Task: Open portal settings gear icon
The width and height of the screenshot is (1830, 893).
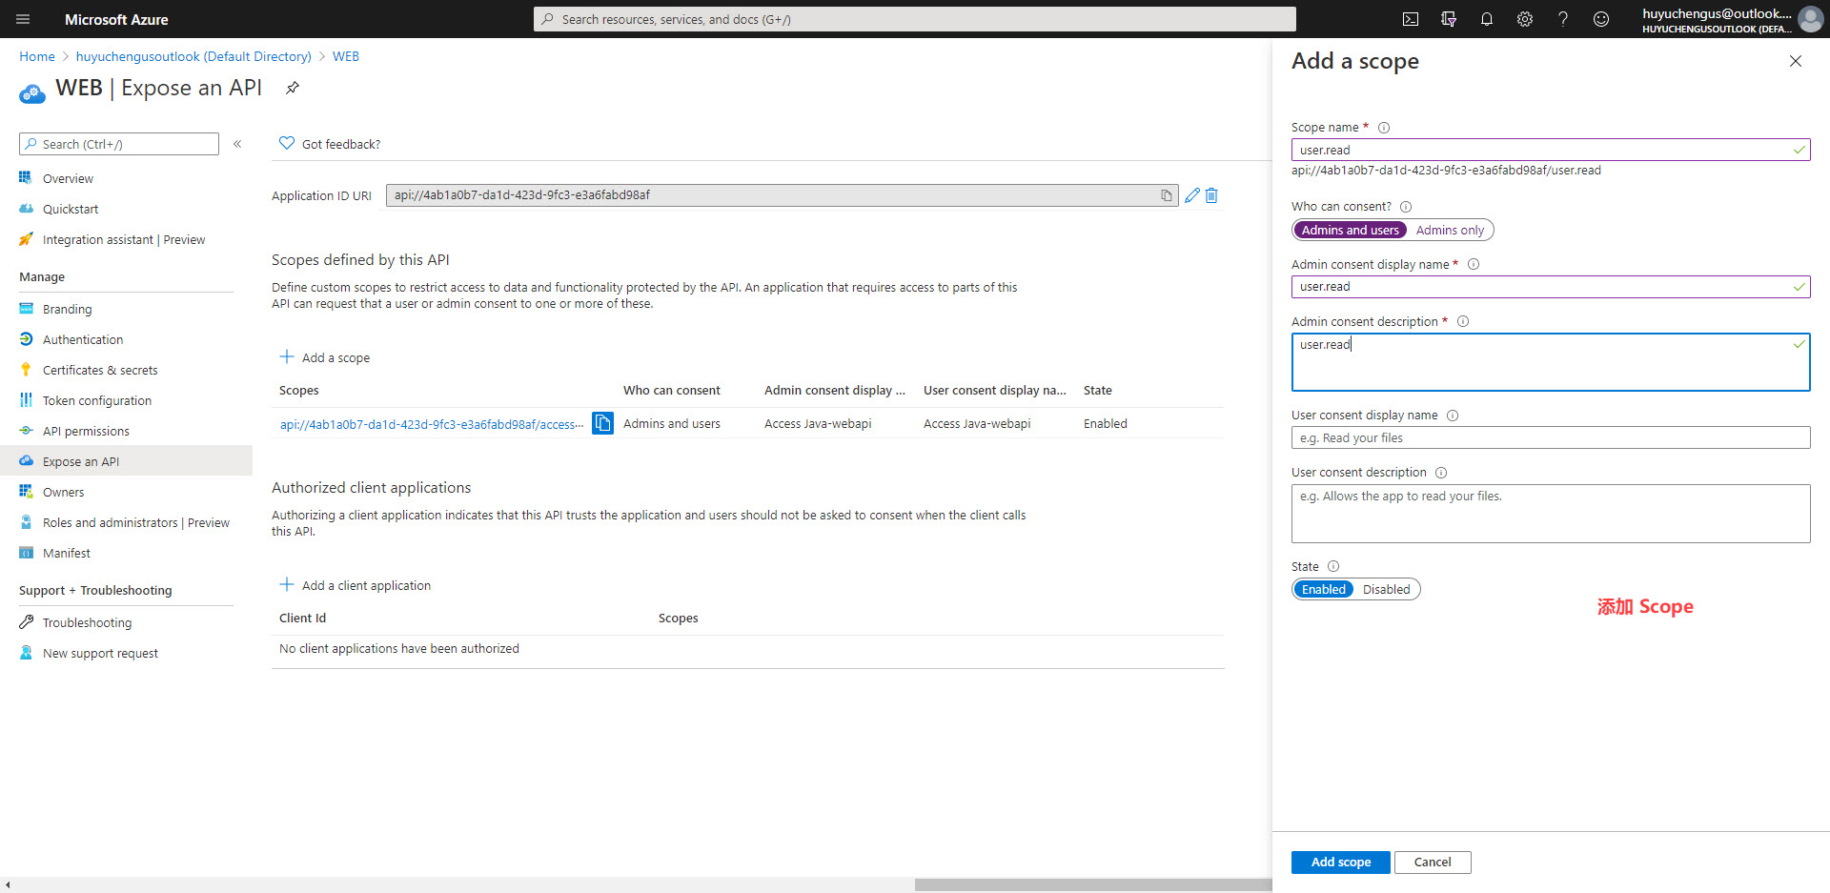Action: click(x=1525, y=19)
